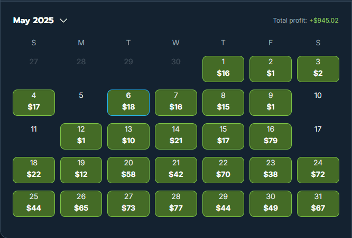The height and width of the screenshot is (238, 352).
Task: Click the Total profit +$945.02 value
Action: click(324, 21)
